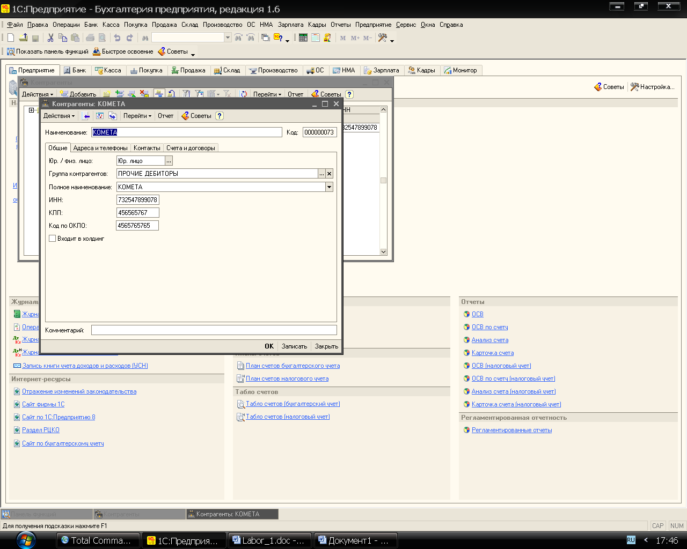687x549 pixels.
Task: Click the ellipsis button next to Юр. лицо
Action: [169, 161]
